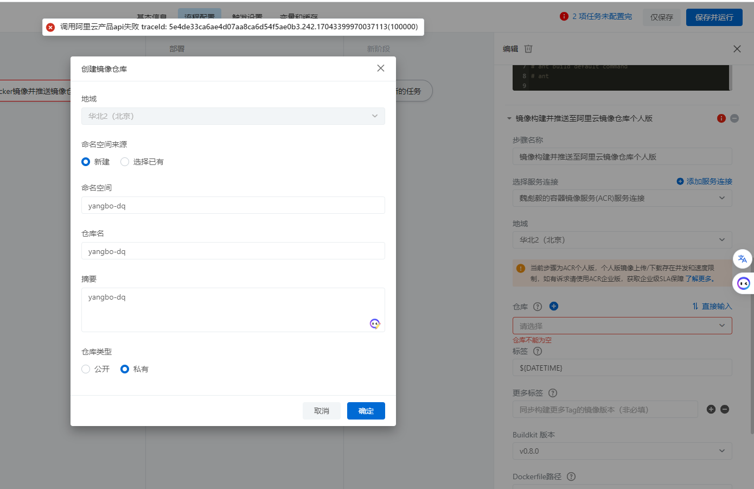Close the edit side panel
Viewport: 754px width, 489px height.
pyautogui.click(x=737, y=49)
